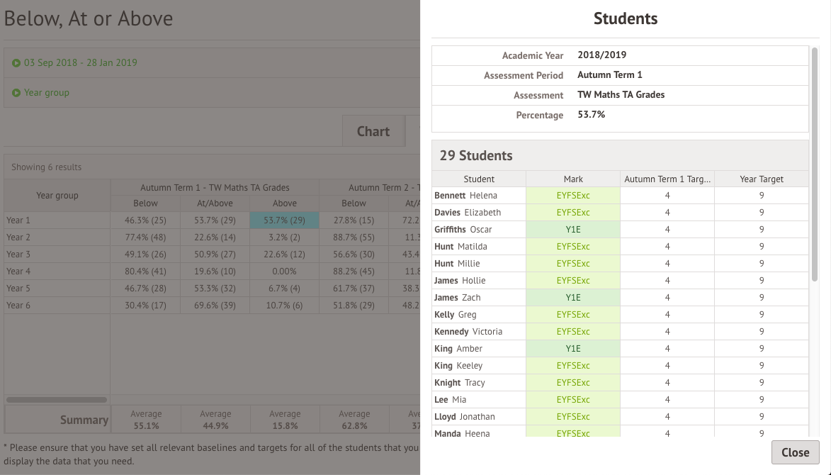The image size is (831, 475).
Task: Click Year 6 At/Above value 69.6% (39)
Action: coord(215,306)
